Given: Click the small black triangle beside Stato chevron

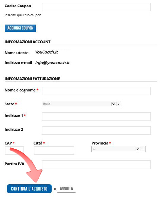Looking at the screenshot, I should (119, 104).
